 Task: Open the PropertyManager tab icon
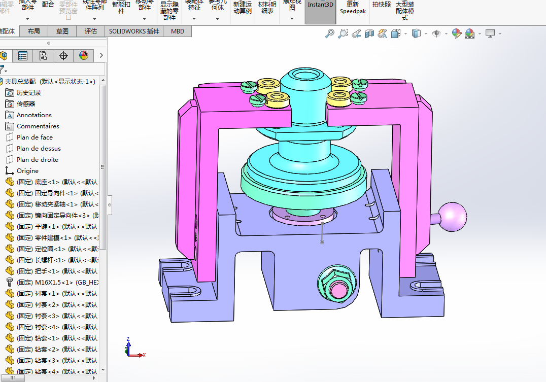(x=23, y=56)
